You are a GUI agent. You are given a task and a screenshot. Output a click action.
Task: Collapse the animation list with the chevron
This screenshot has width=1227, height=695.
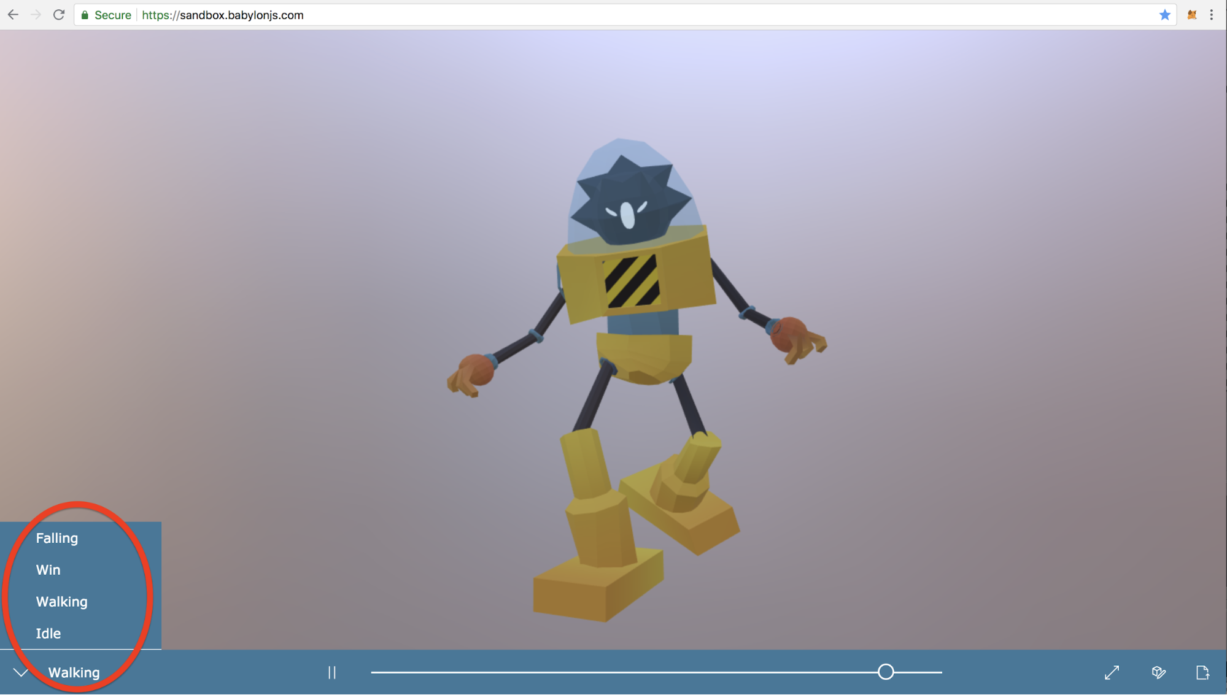(x=21, y=672)
